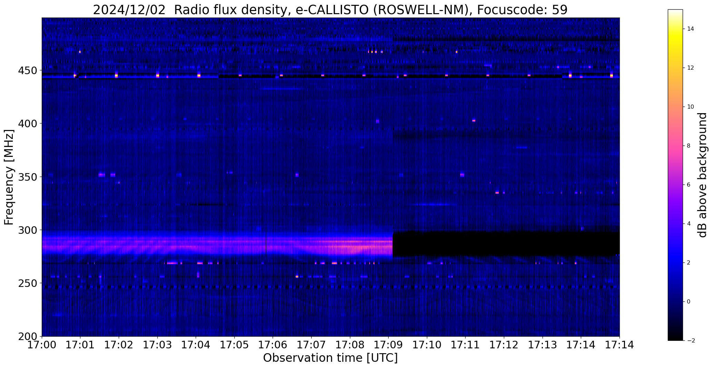Image resolution: width=713 pixels, height=368 pixels.
Task: Click the 'Frequency [MHz]' y-axis label
Action: (9, 177)
